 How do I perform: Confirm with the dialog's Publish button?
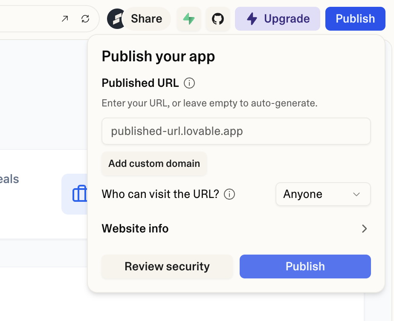(x=305, y=266)
